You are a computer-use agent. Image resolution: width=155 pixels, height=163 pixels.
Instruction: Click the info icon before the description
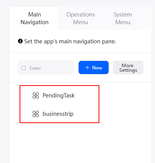[20, 41]
